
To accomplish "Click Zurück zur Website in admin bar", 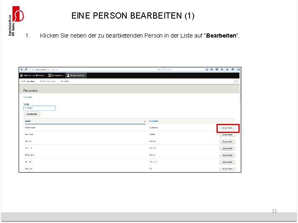I will [x=32, y=76].
